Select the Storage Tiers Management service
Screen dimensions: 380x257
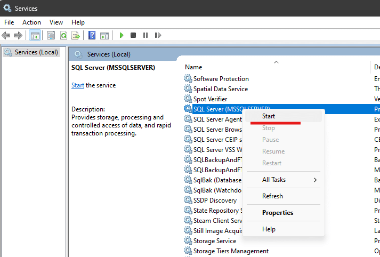pos(230,251)
